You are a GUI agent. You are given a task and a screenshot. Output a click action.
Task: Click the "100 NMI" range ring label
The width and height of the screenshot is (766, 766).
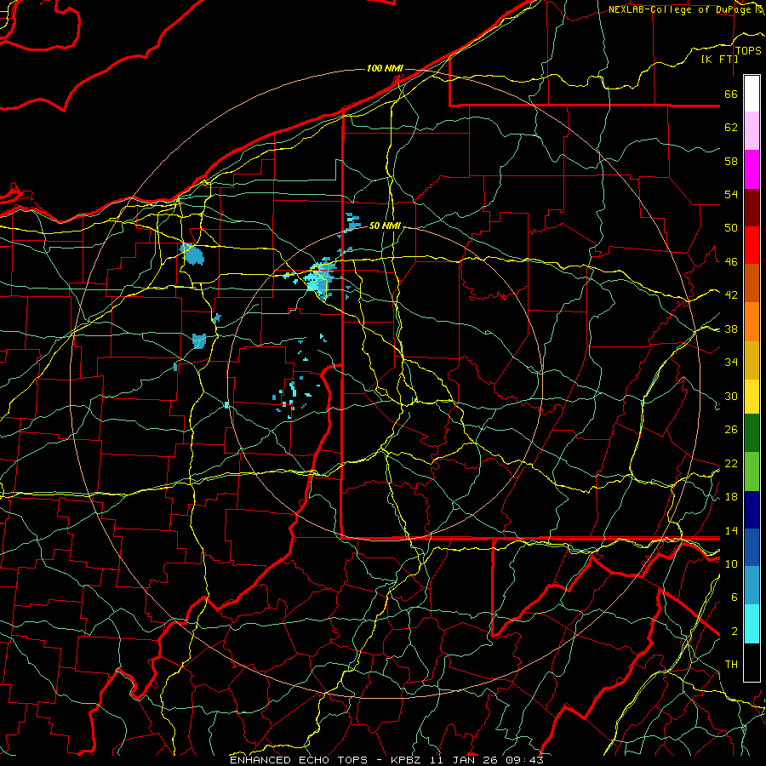(385, 68)
